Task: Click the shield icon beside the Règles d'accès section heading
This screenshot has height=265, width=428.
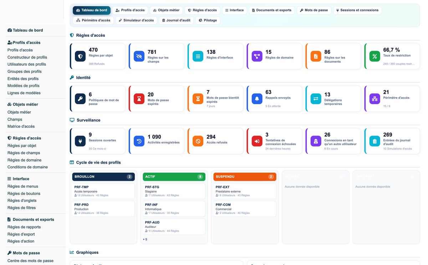Action: point(72,35)
